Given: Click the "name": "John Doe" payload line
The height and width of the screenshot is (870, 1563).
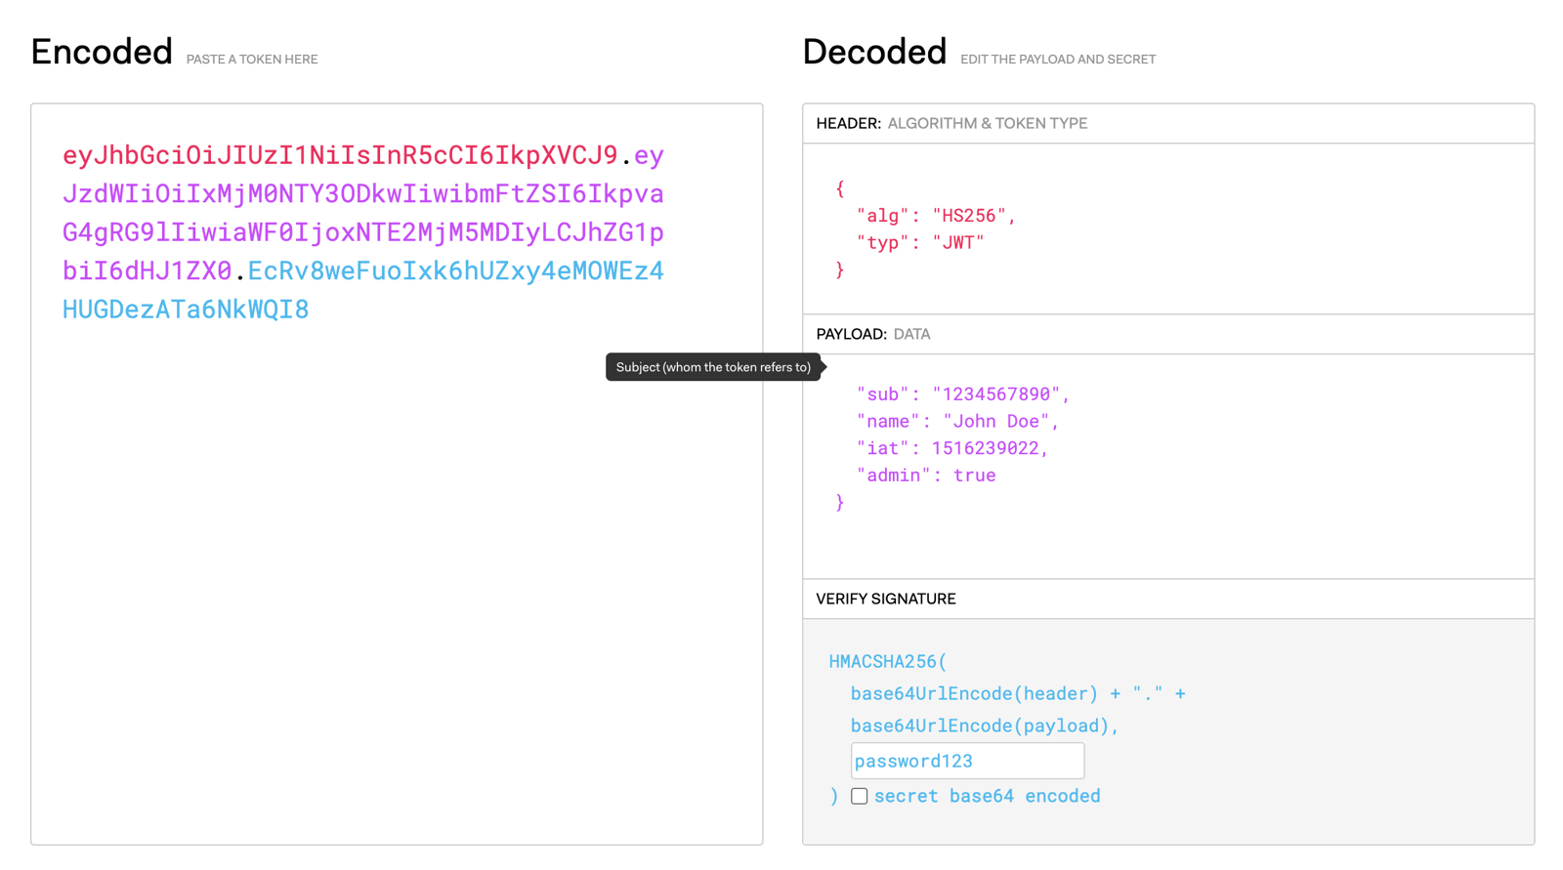Looking at the screenshot, I should tap(956, 421).
